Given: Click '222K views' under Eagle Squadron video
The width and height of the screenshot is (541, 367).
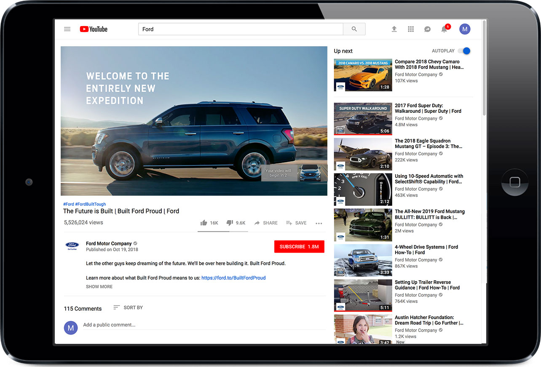Looking at the screenshot, I should 406,160.
